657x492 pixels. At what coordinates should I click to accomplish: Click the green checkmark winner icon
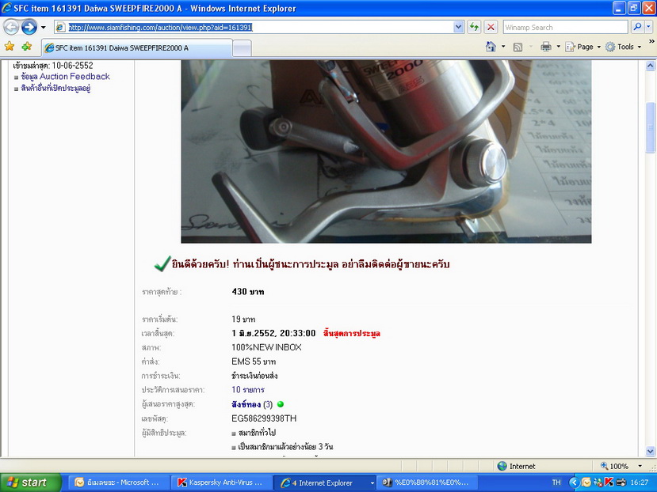162,263
